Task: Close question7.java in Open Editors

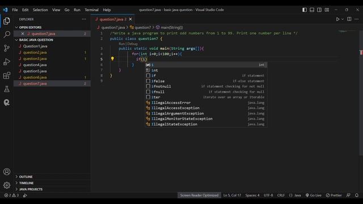Action: (x=23, y=34)
